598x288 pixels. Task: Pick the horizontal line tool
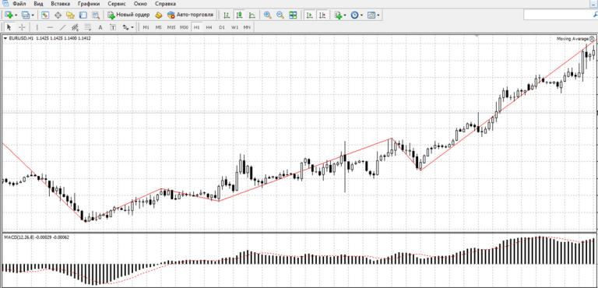pos(50,27)
